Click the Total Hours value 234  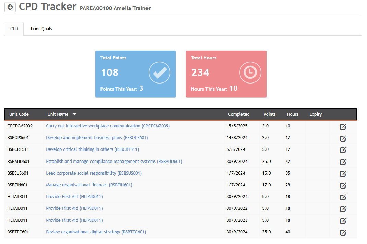(x=200, y=72)
